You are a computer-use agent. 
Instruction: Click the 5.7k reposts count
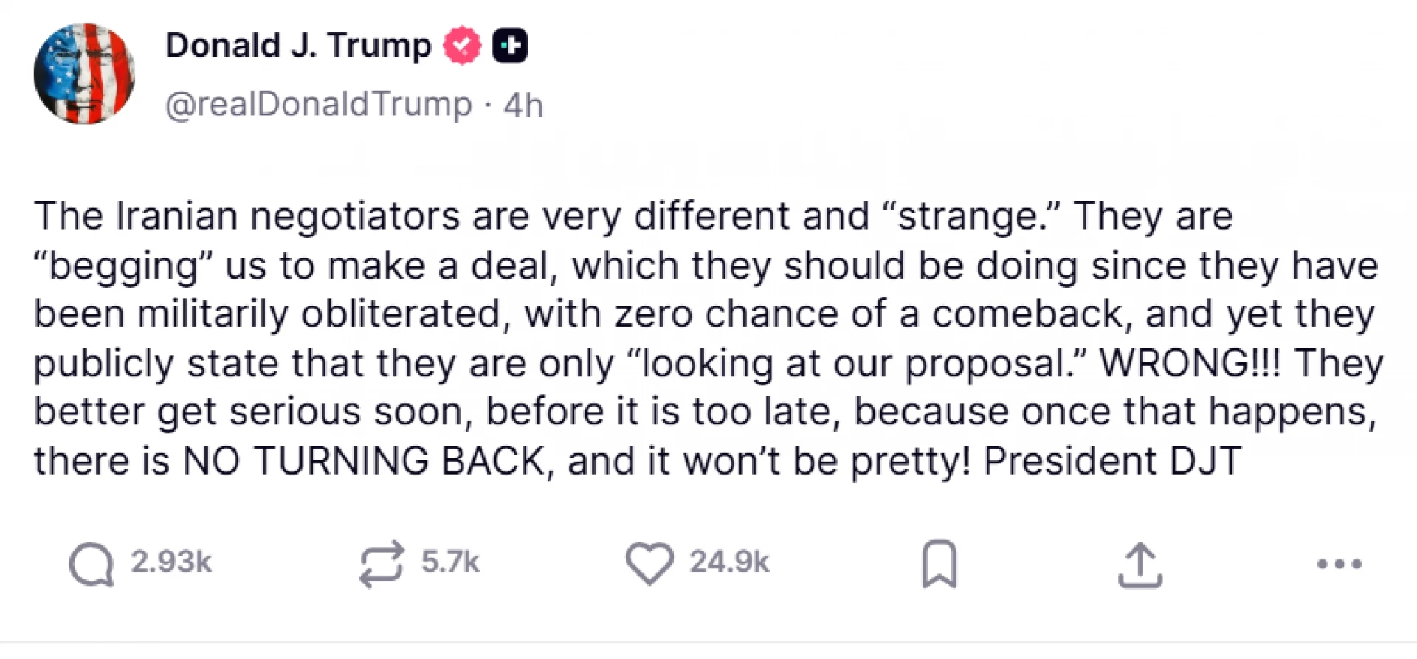450,562
